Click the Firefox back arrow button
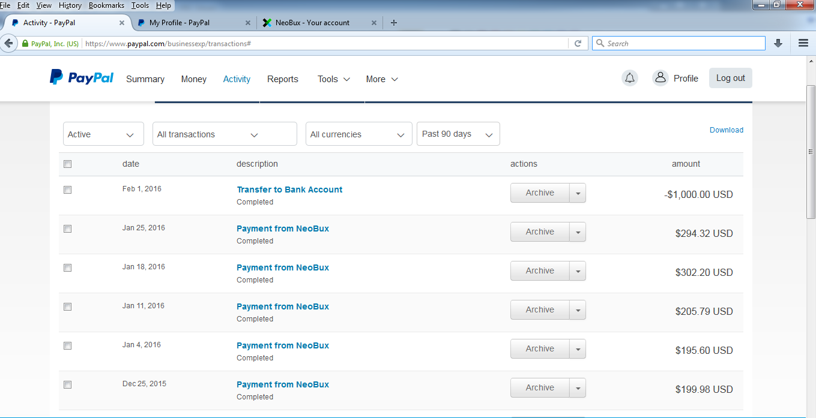The width and height of the screenshot is (816, 418). coord(9,43)
